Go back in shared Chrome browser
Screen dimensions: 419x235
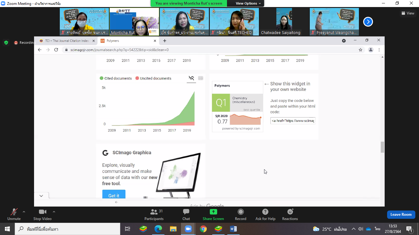tap(40, 50)
